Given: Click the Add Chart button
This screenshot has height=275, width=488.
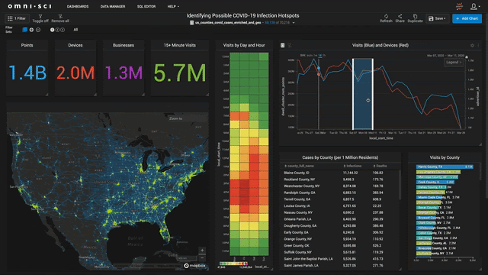Looking at the screenshot, I should 467,18.
